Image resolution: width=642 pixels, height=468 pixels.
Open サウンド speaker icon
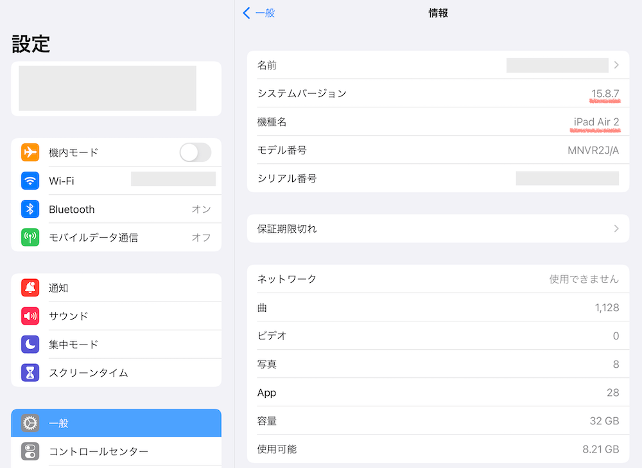30,316
